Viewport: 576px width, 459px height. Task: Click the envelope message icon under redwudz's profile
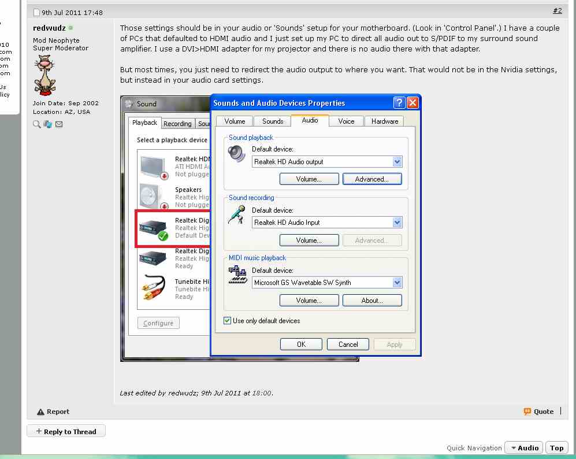59,124
